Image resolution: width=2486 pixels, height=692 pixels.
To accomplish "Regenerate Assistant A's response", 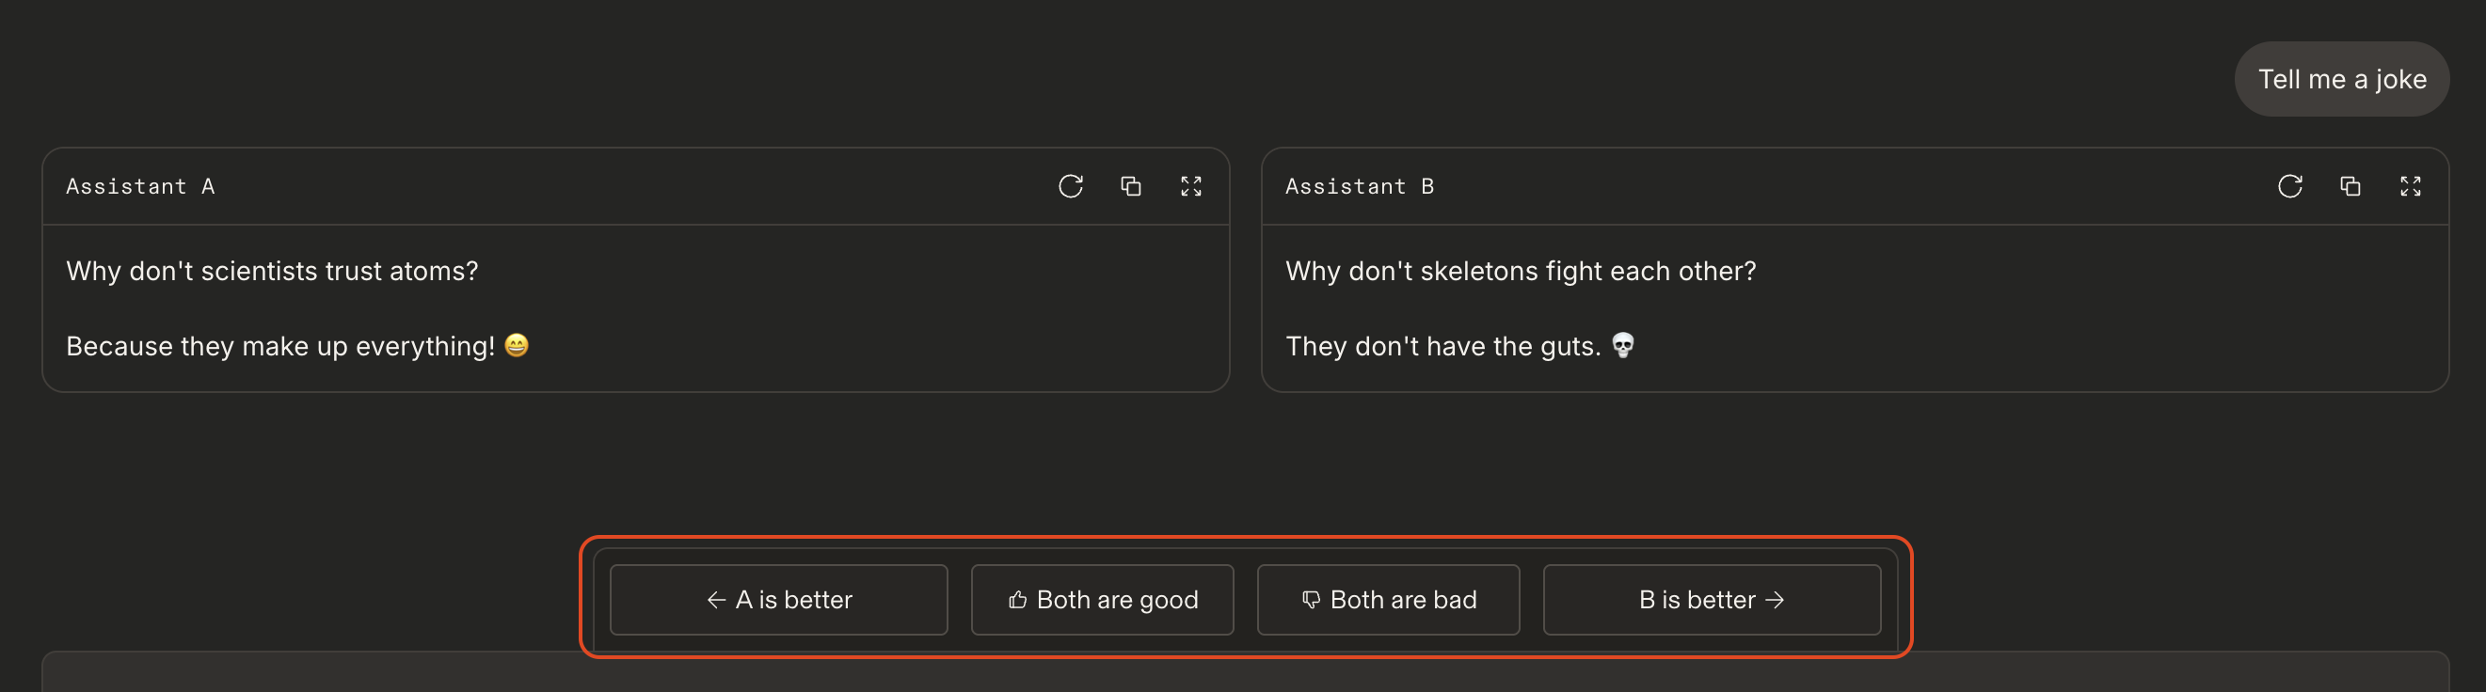I will [x=1070, y=186].
